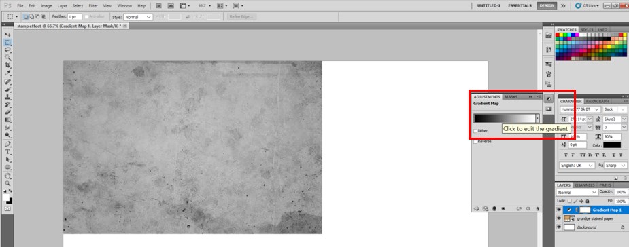Switch to the Essentials workspace
629x247 pixels.
click(520, 6)
